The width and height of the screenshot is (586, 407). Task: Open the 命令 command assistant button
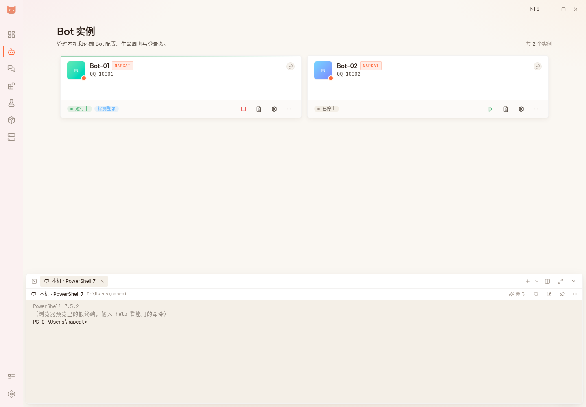[x=517, y=294]
